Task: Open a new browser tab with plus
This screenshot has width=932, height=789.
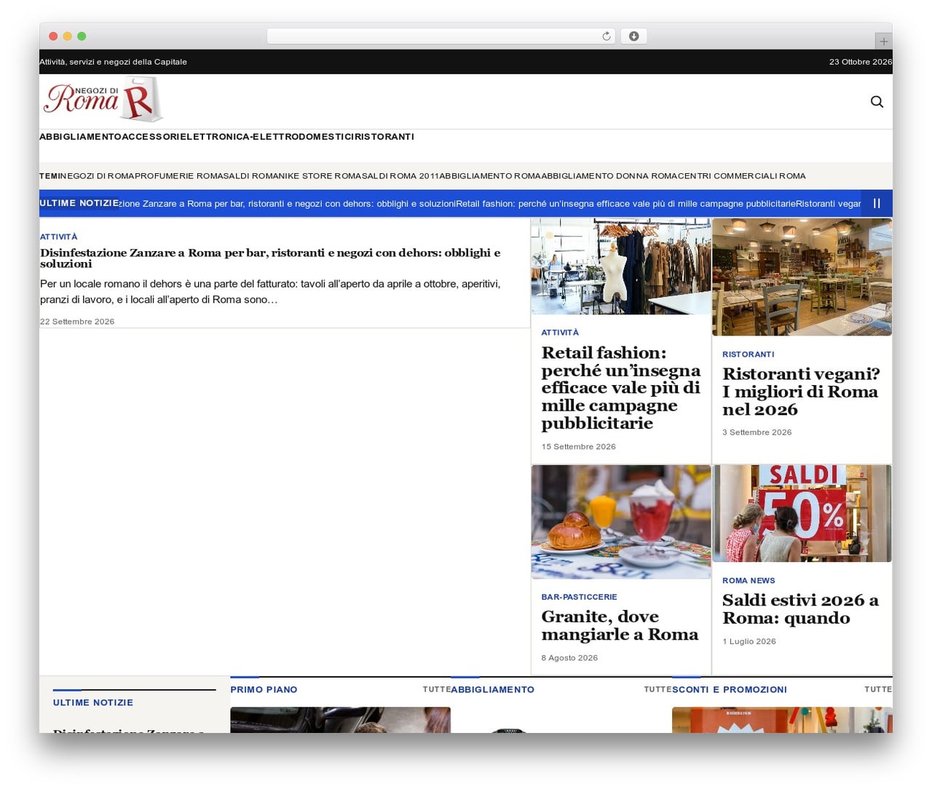Action: (883, 41)
